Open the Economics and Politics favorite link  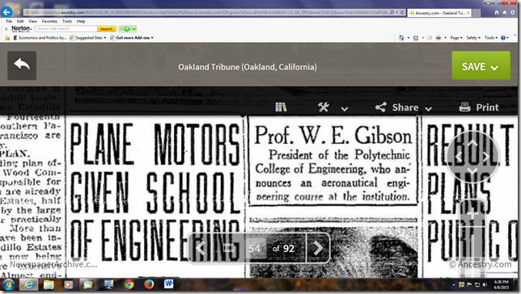tap(40, 38)
